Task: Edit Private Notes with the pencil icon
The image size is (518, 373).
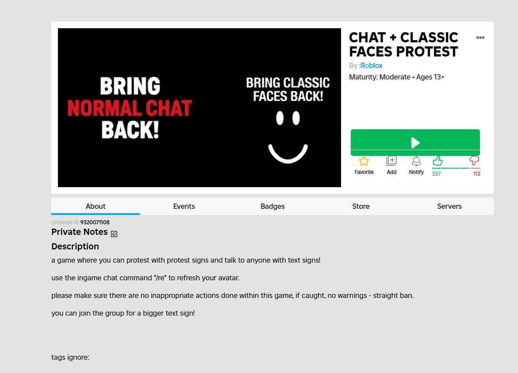Action: pyautogui.click(x=114, y=234)
